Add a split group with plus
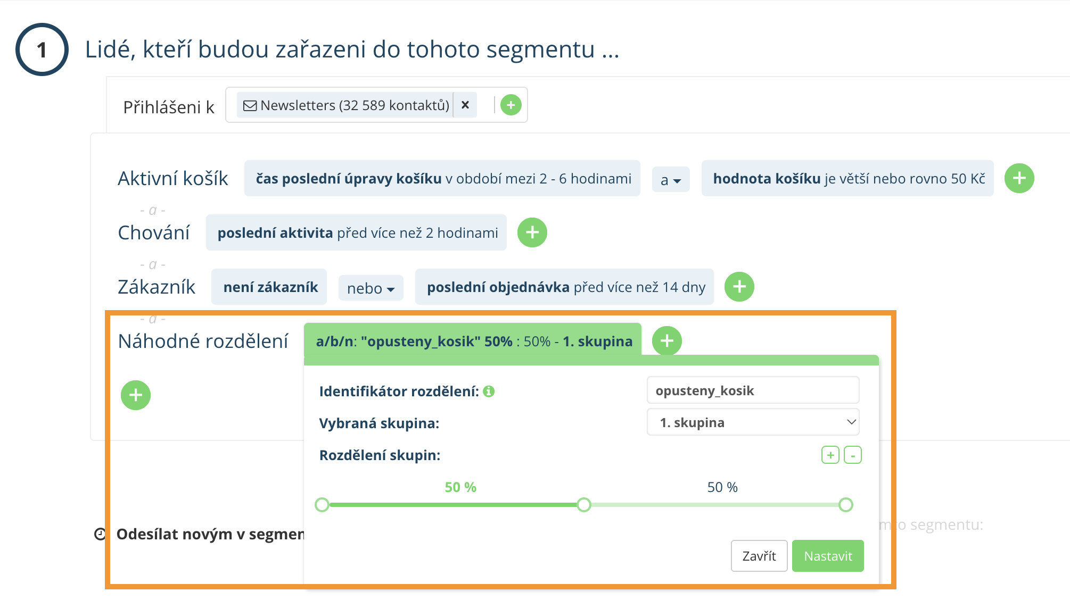 coord(830,455)
